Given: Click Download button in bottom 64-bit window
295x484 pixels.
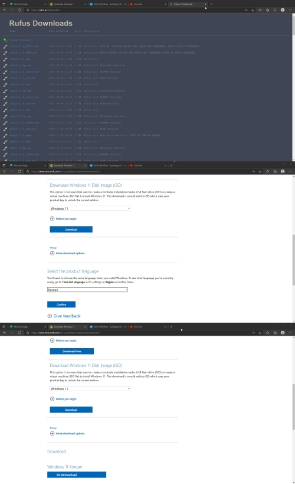Looking at the screenshot, I should point(71,410).
